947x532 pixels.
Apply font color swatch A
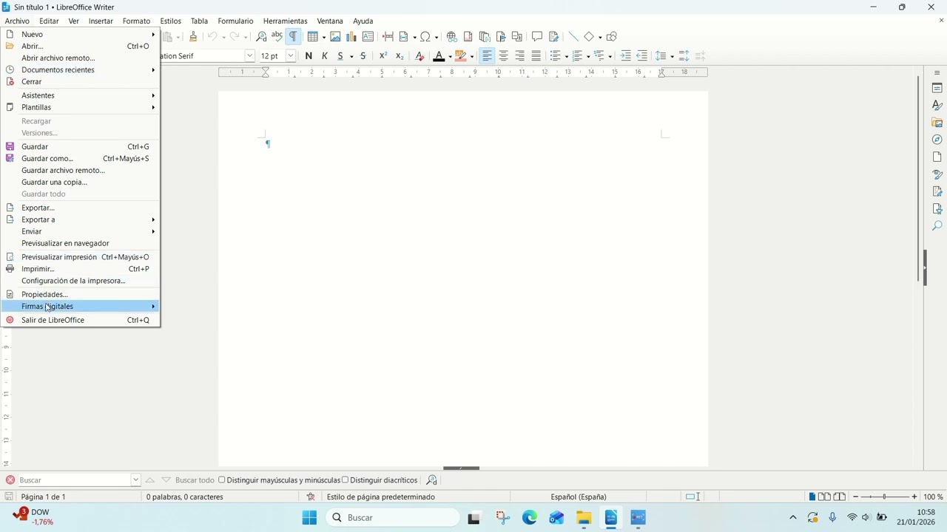point(439,56)
